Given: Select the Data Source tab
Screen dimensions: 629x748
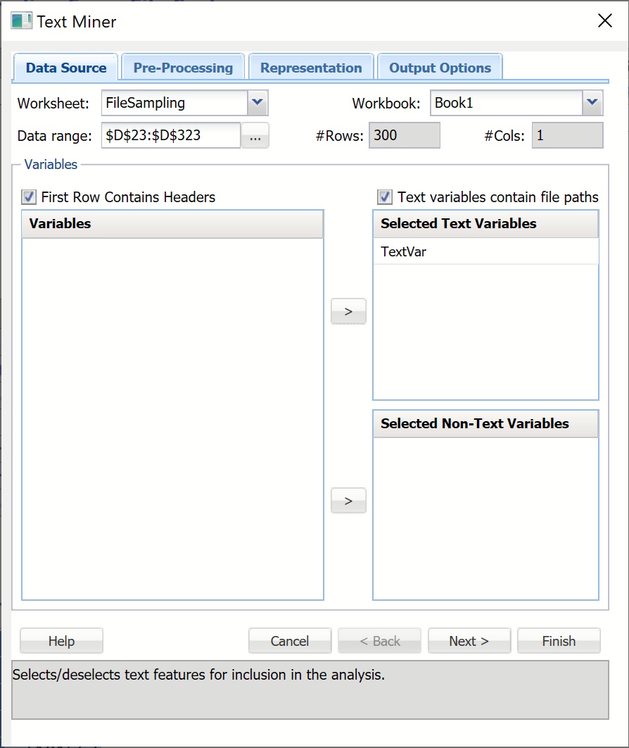Looking at the screenshot, I should [x=66, y=68].
